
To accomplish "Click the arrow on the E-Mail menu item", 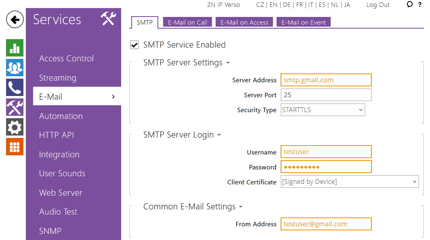I will (113, 96).
